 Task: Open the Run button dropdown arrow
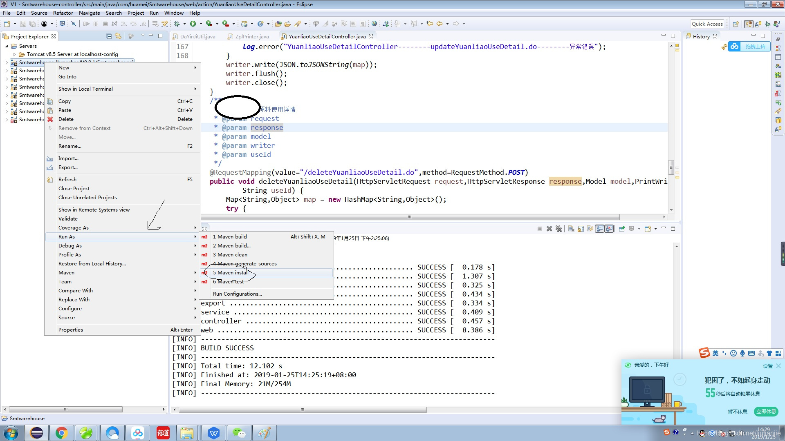tap(200, 24)
